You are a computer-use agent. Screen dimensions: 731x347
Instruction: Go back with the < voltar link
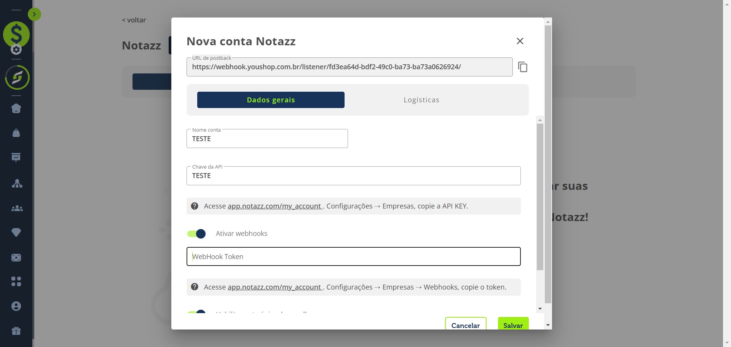pos(134,20)
